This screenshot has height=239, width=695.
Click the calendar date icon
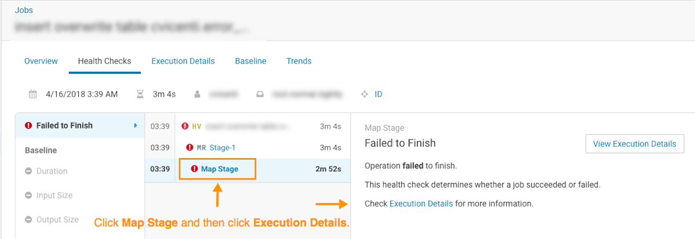pyautogui.click(x=33, y=94)
